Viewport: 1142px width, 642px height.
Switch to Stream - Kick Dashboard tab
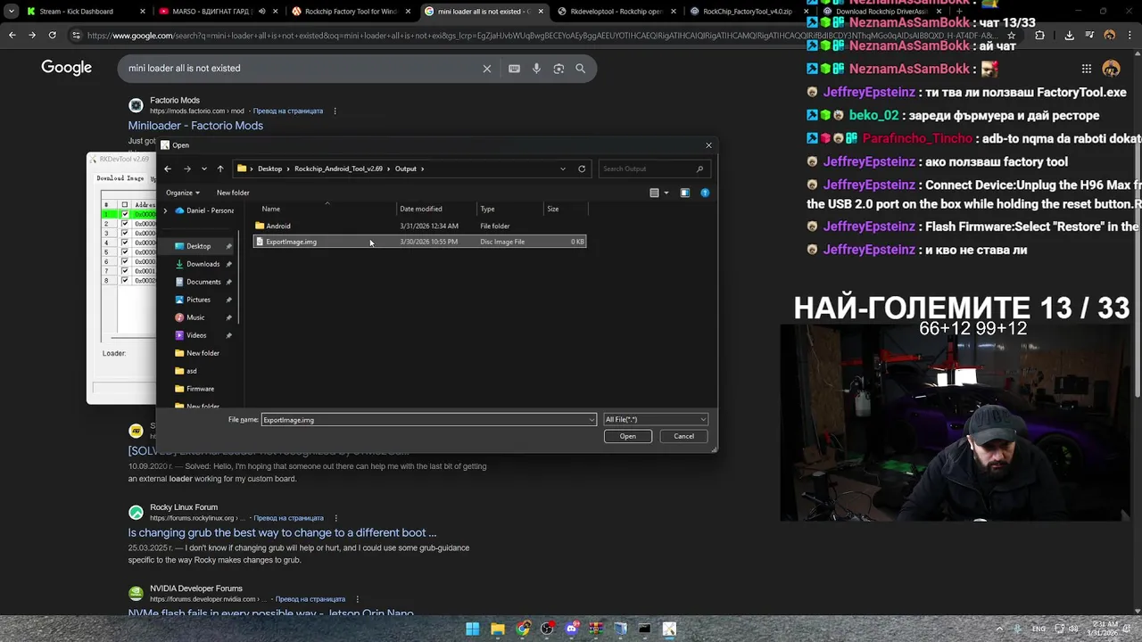[x=85, y=12]
